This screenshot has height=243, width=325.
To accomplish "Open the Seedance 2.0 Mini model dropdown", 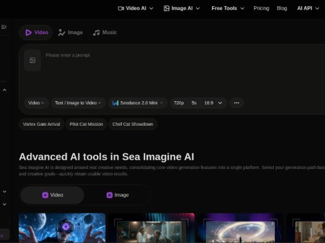I will [x=138, y=103].
